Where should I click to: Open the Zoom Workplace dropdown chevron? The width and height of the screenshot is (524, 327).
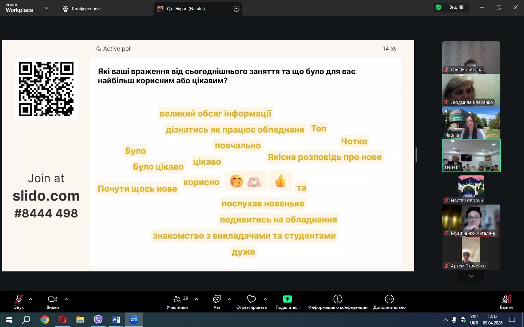[46, 8]
